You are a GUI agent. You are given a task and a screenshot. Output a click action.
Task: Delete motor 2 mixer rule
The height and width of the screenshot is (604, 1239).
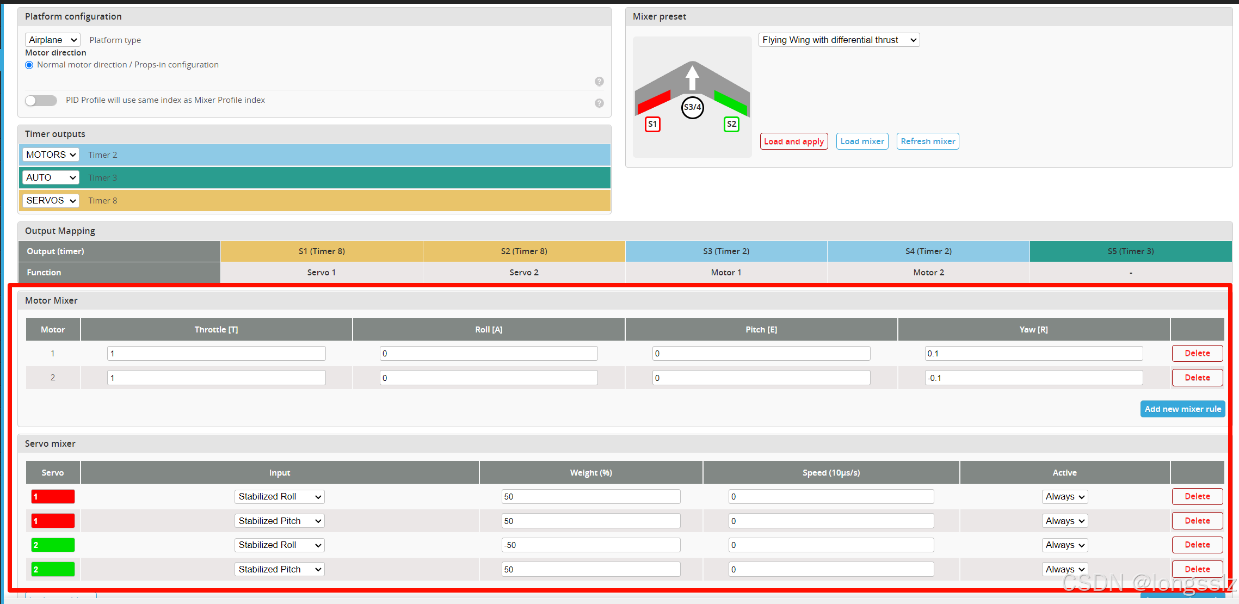click(x=1197, y=378)
